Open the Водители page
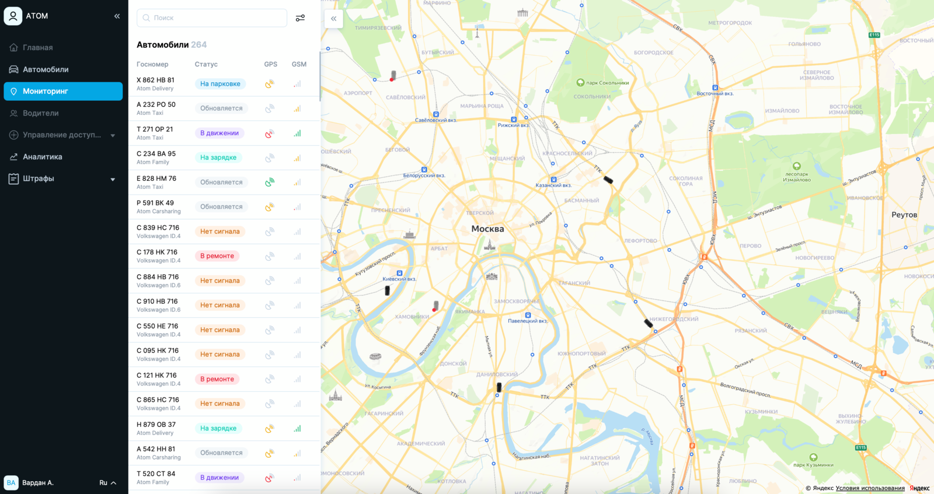This screenshot has height=494, width=934. tap(40, 113)
